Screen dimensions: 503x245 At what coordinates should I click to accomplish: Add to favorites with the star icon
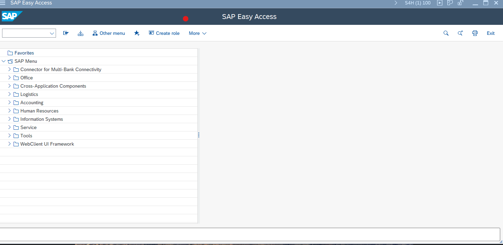click(x=137, y=33)
